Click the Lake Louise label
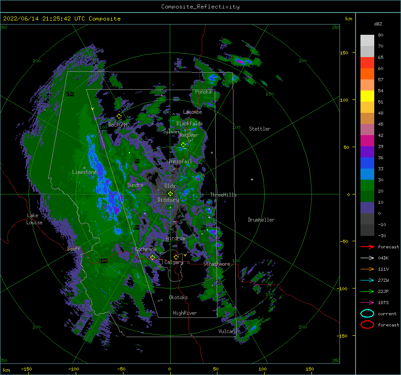 click(35, 219)
